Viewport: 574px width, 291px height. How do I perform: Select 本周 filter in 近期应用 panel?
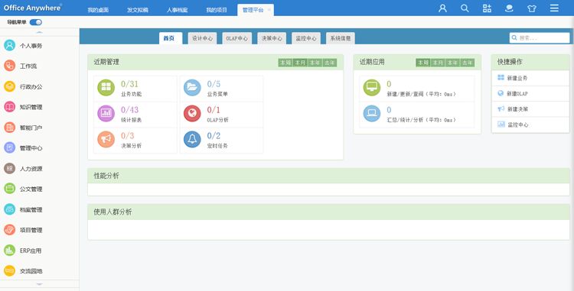[x=422, y=63]
